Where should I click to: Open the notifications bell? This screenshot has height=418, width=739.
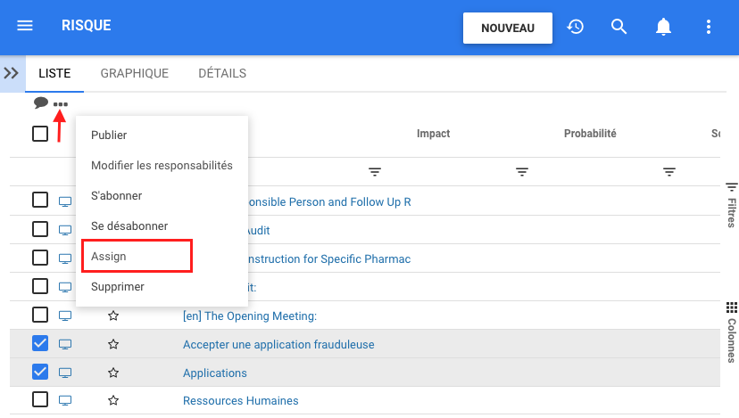(x=663, y=27)
